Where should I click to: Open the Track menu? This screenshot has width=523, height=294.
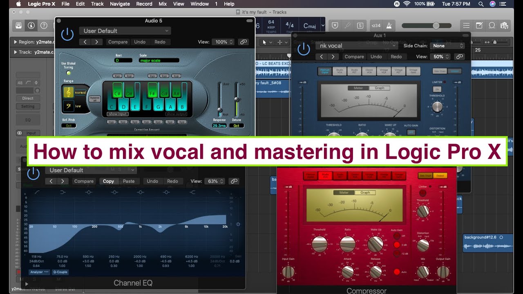[x=97, y=4]
